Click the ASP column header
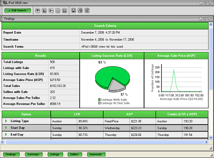This screenshot has width=214, height=158. point(130,114)
